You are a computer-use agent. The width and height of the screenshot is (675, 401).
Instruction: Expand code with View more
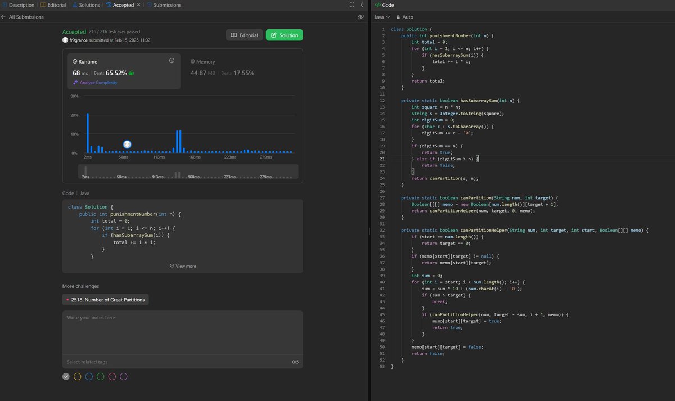183,266
